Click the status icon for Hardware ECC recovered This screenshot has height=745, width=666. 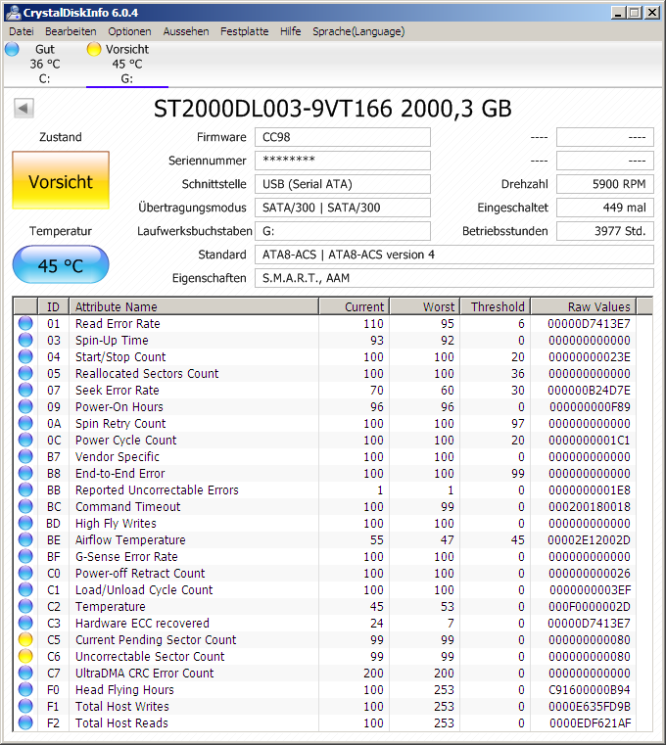point(25,623)
